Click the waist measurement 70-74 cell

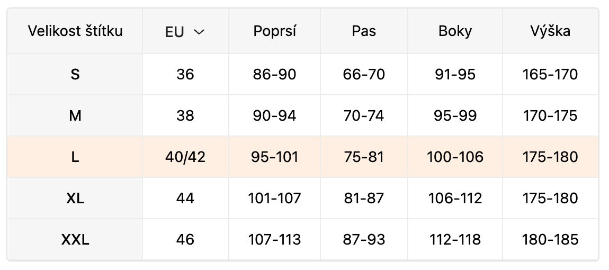tap(364, 115)
